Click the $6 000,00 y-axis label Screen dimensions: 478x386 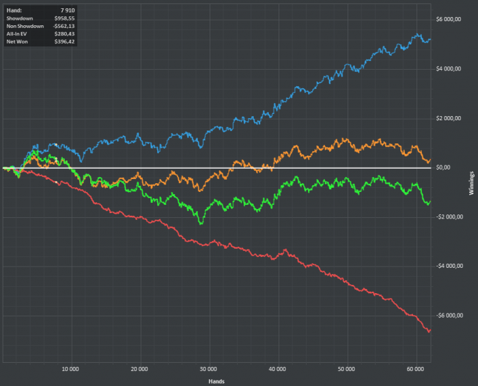(449, 19)
